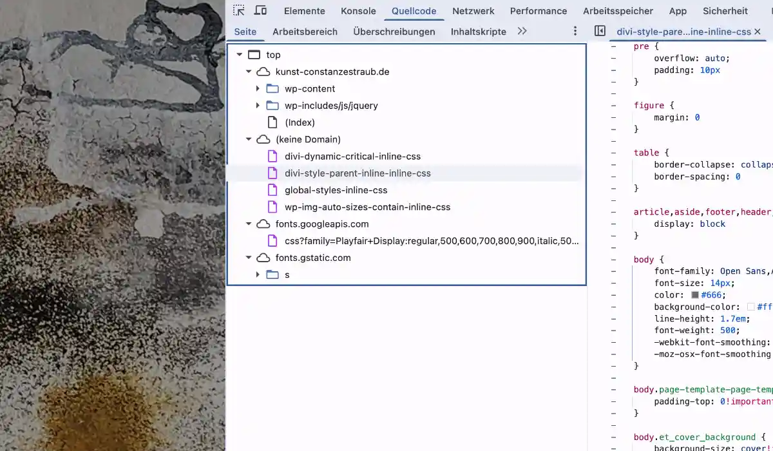Switch to the App tab

pyautogui.click(x=678, y=11)
